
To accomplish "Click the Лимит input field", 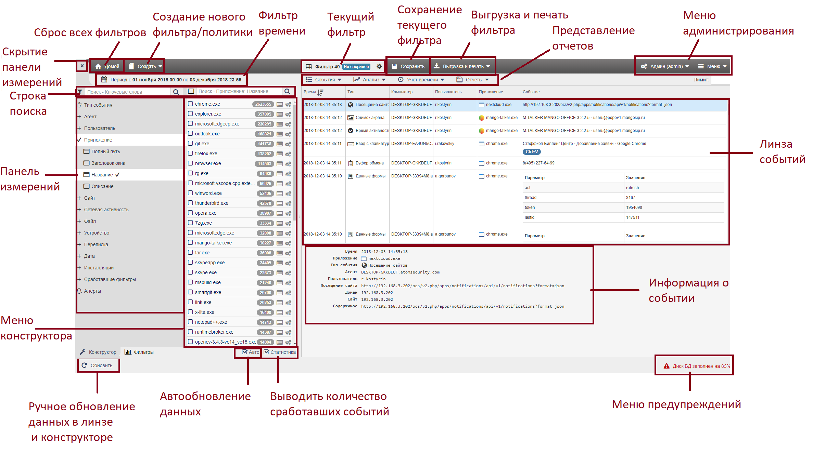I will tap(720, 80).
